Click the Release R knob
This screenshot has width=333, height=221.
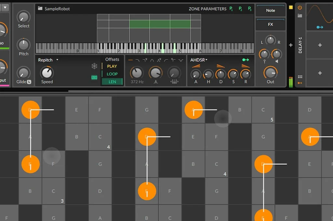tap(246, 74)
